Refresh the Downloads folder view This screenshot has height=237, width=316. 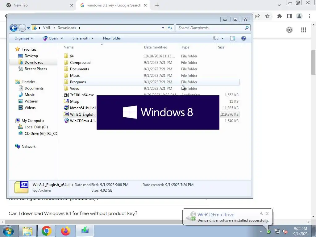pos(170,28)
